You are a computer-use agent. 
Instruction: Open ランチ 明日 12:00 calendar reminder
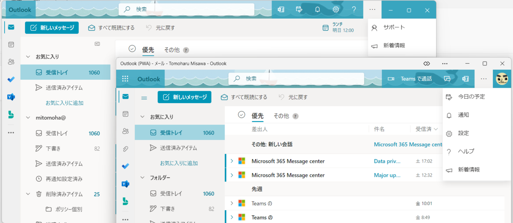point(338,27)
